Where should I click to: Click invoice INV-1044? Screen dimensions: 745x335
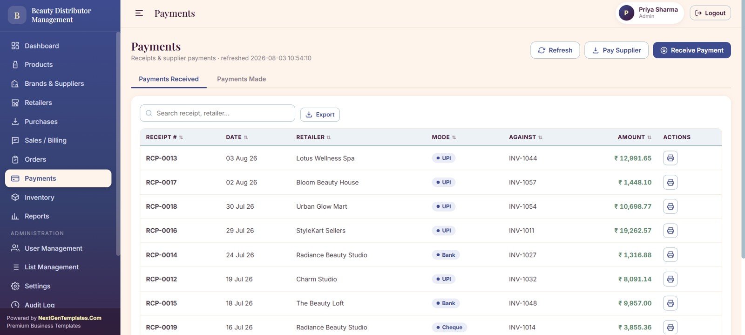[523, 158]
